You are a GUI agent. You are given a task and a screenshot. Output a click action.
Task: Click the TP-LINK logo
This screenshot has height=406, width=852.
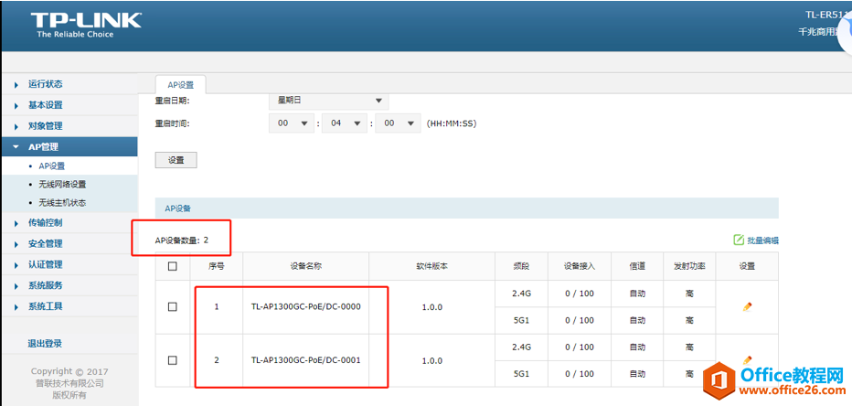[x=86, y=26]
